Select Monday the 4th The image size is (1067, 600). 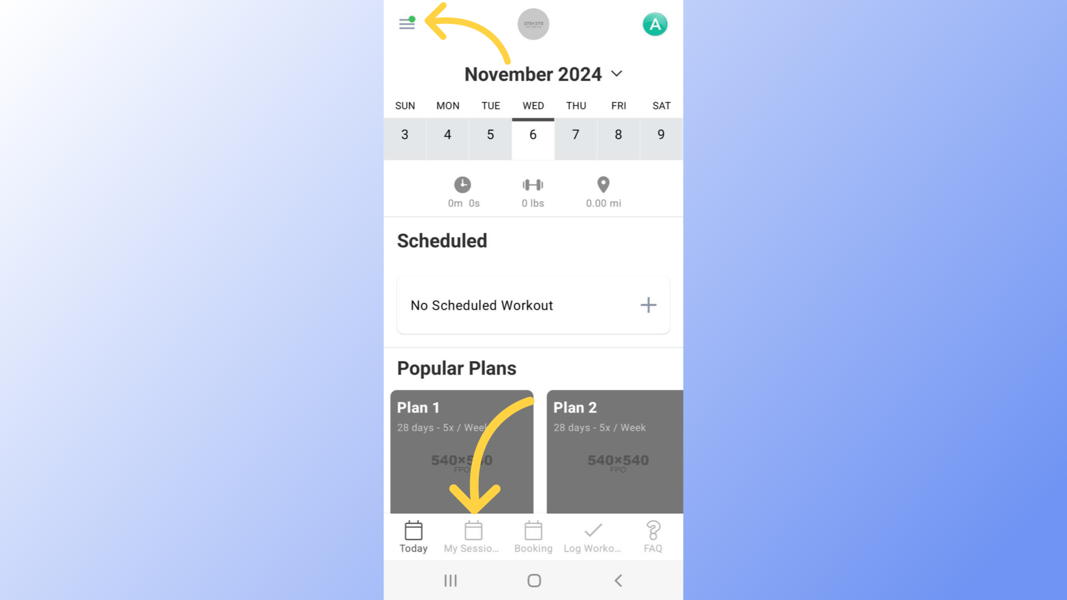tap(447, 134)
